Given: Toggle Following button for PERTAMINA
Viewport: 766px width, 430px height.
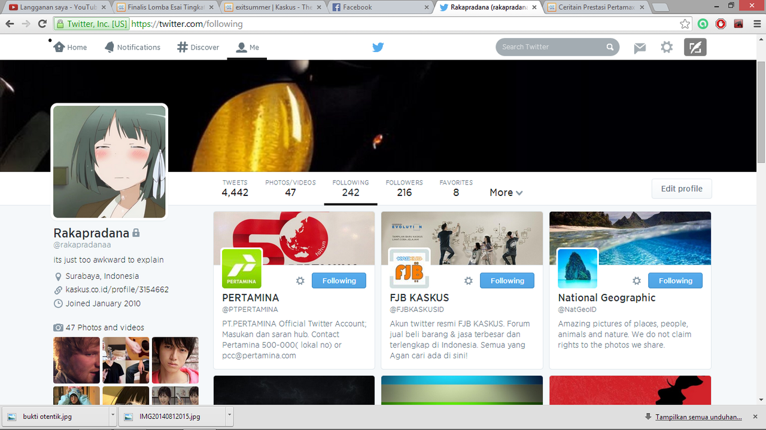Looking at the screenshot, I should click(x=339, y=281).
